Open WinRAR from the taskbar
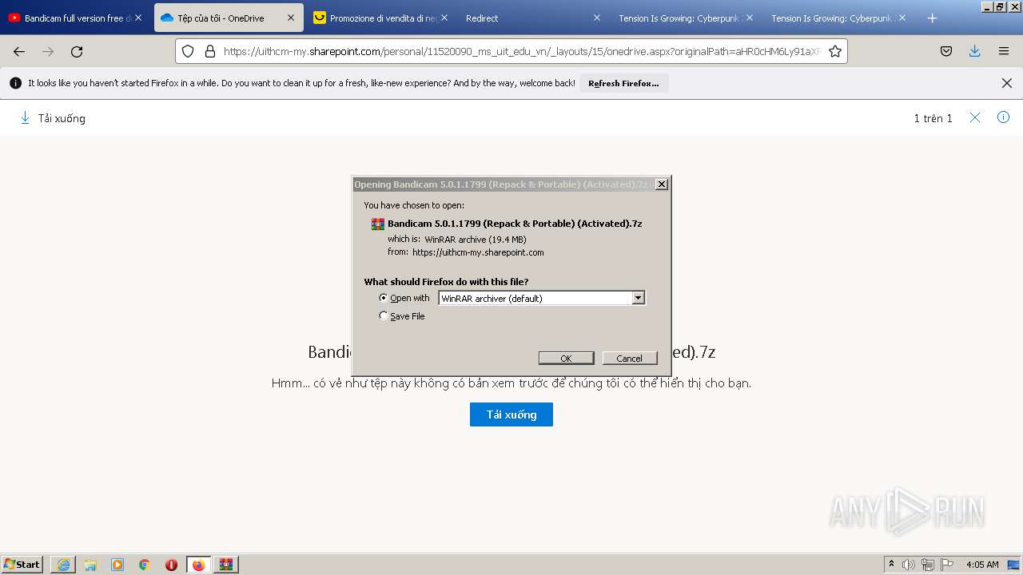This screenshot has width=1023, height=575. tap(225, 565)
